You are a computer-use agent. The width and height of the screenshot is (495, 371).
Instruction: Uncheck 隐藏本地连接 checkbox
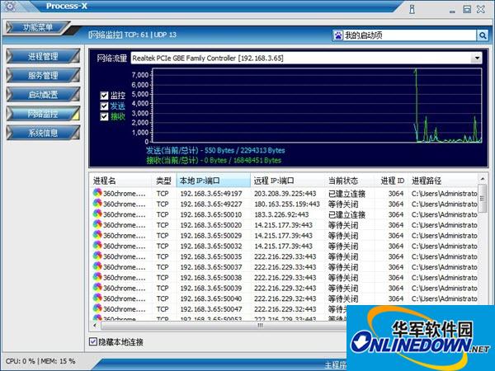coord(92,341)
